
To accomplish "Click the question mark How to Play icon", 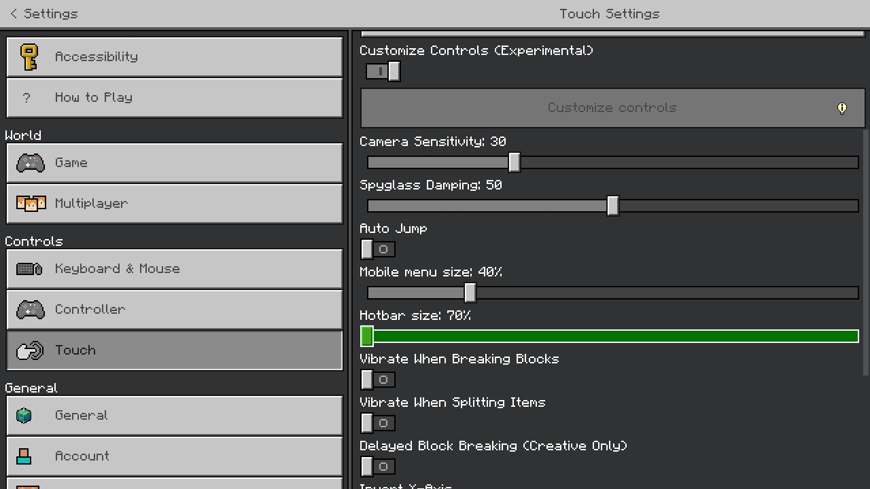I will point(27,98).
